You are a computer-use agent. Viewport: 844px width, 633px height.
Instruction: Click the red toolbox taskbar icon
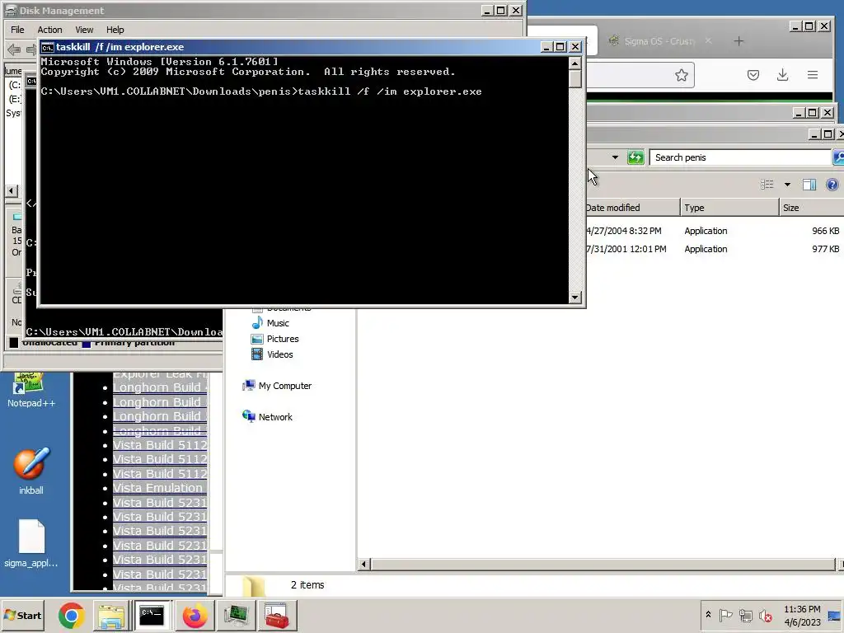click(x=277, y=615)
